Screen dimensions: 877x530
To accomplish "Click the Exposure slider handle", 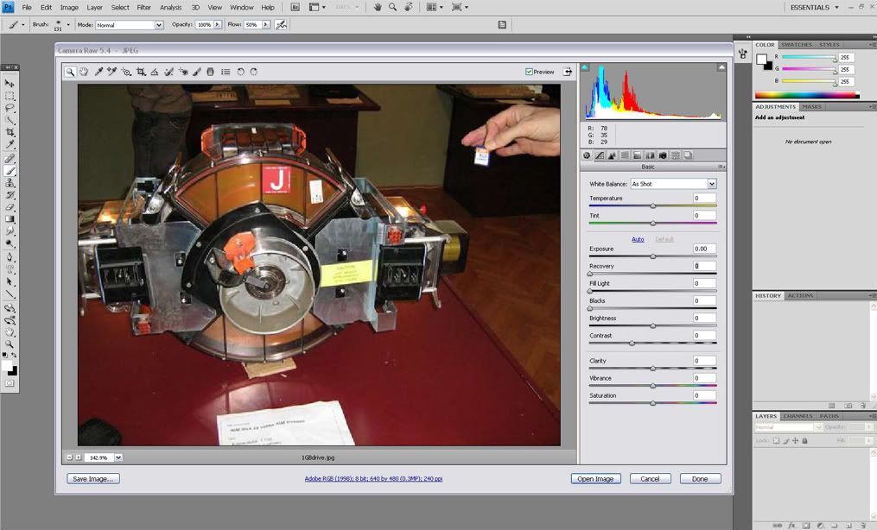I will (x=653, y=256).
